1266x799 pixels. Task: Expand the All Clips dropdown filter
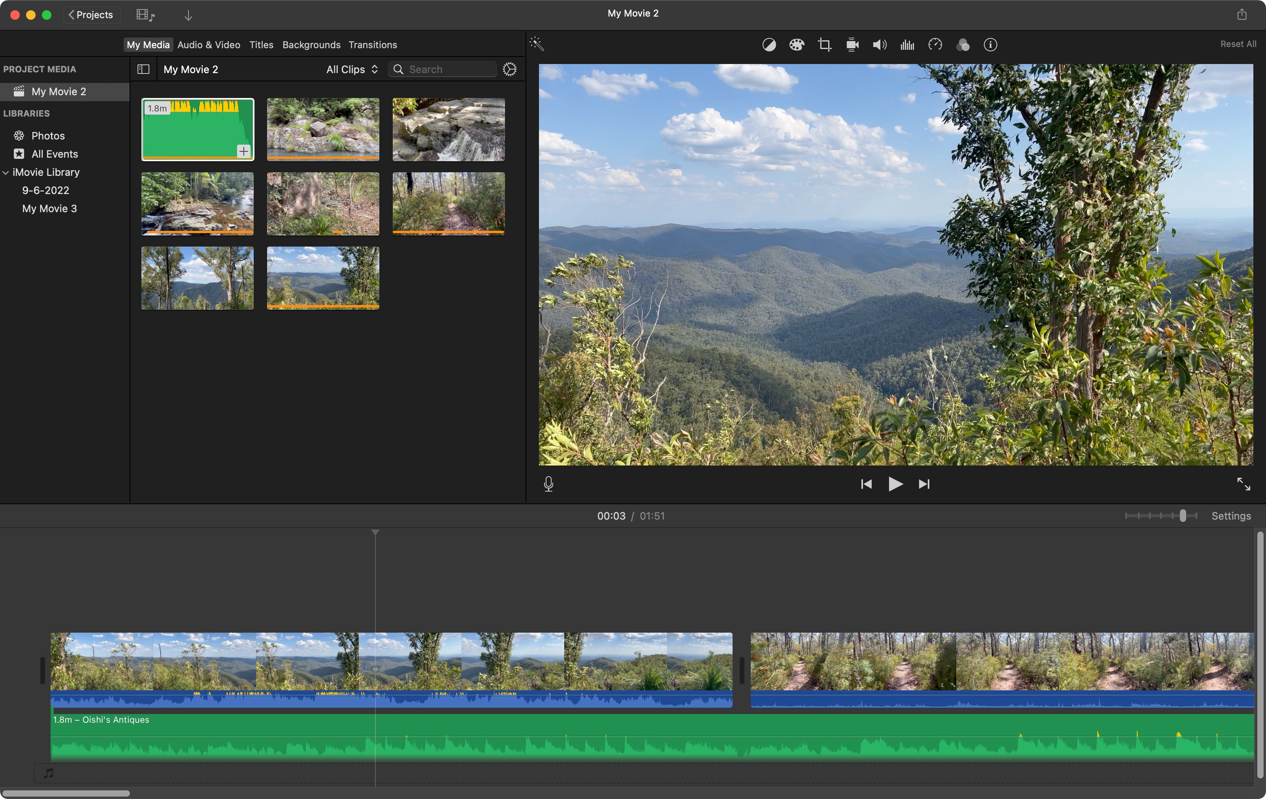(x=352, y=69)
